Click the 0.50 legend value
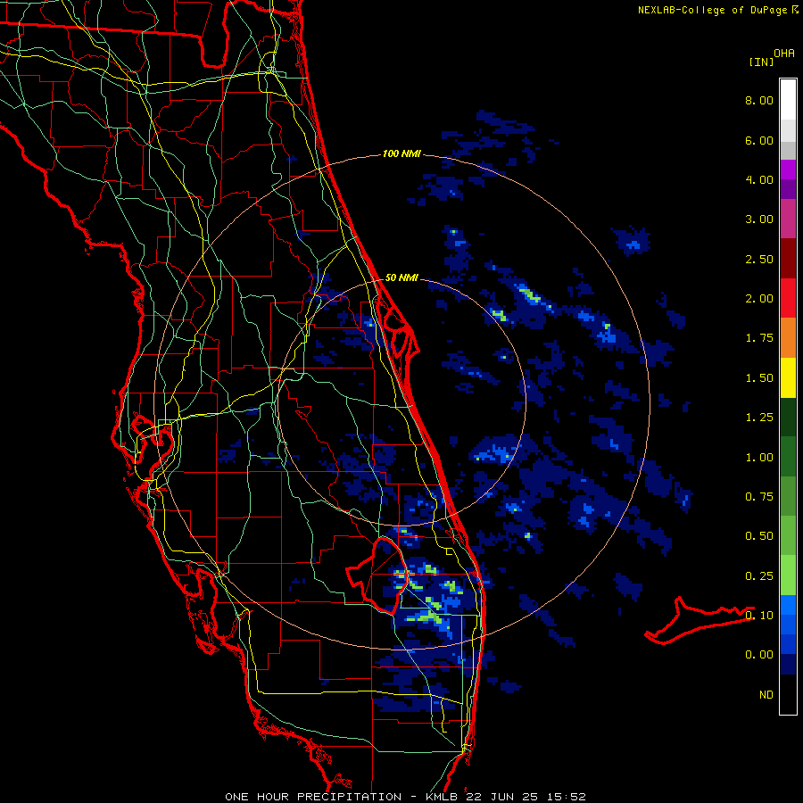This screenshot has width=803, height=803. 759,536
